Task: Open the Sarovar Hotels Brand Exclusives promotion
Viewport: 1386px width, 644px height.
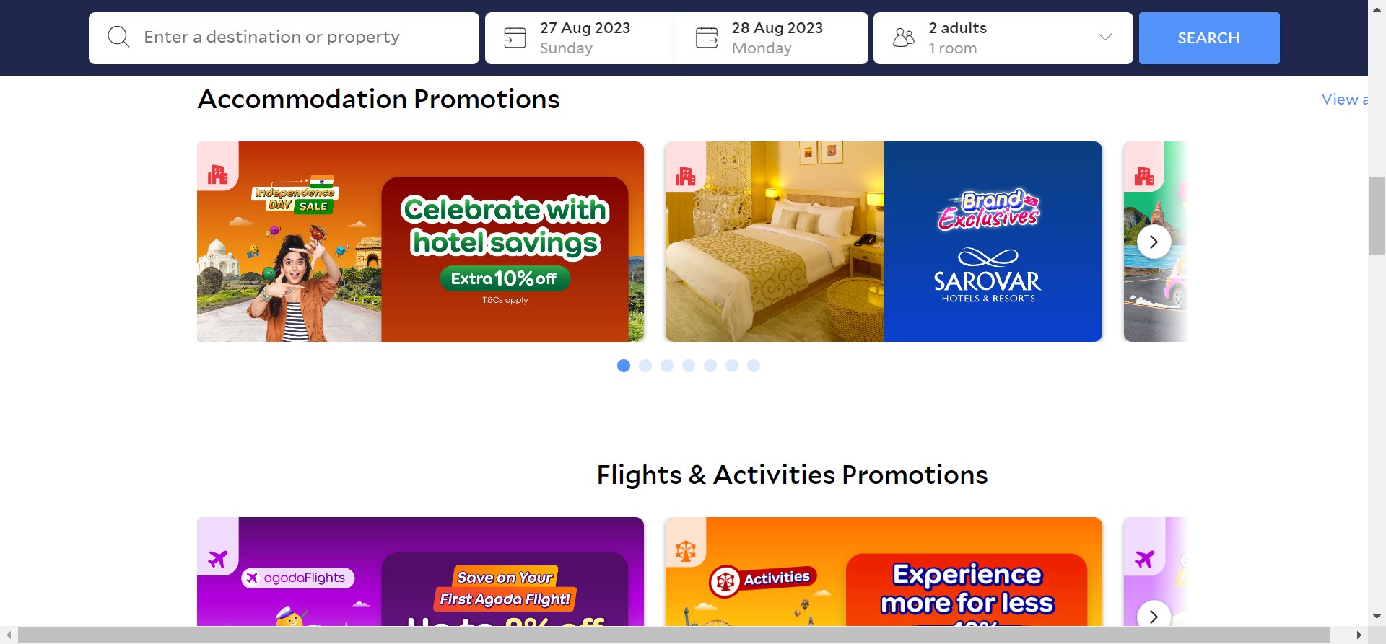Action: [x=884, y=242]
